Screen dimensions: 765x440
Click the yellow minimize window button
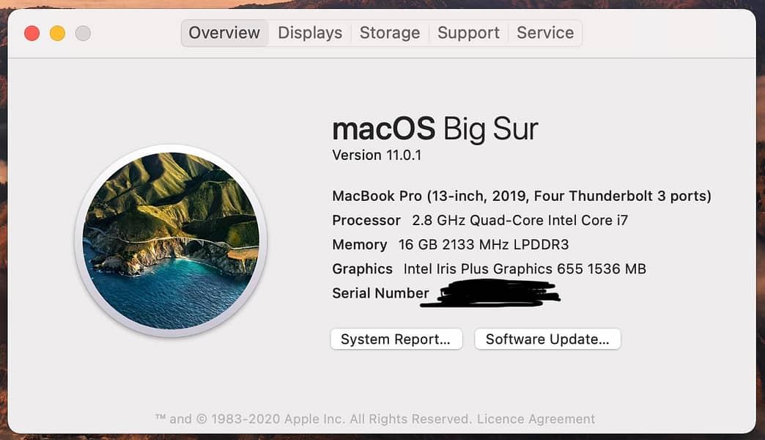pos(57,33)
